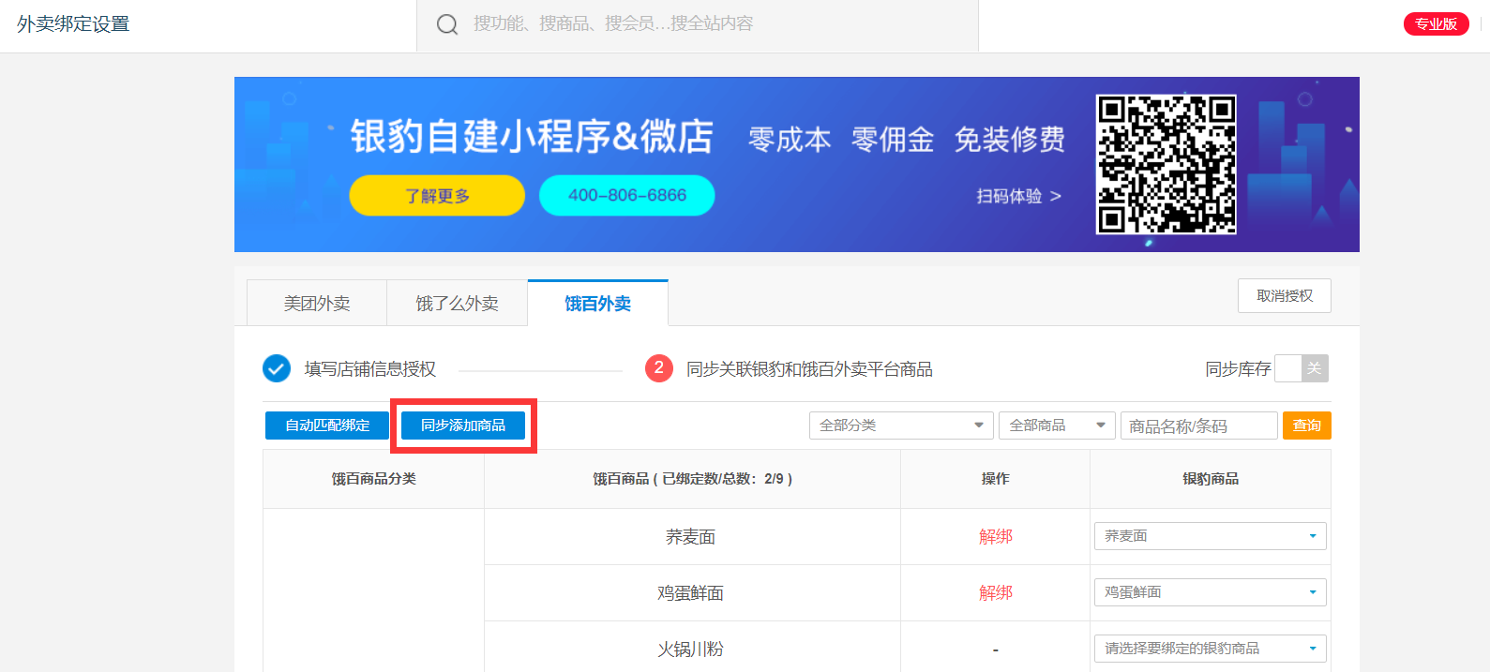Image resolution: width=1490 pixels, height=672 pixels.
Task: Click the 取消授权 button
Action: [x=1284, y=296]
